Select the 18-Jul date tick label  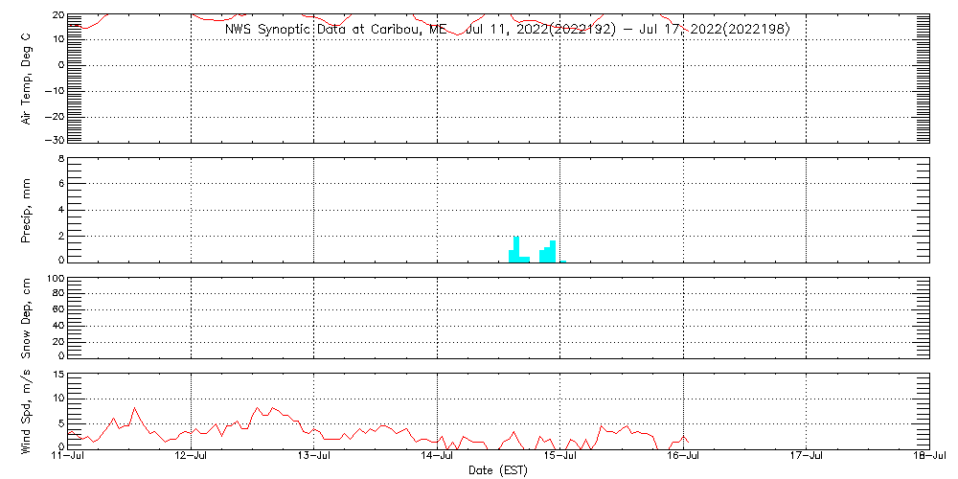point(929,458)
